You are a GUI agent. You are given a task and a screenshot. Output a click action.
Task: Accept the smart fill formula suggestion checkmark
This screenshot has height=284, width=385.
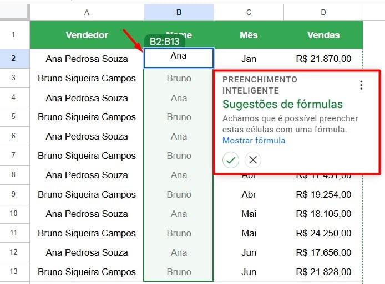tap(231, 160)
